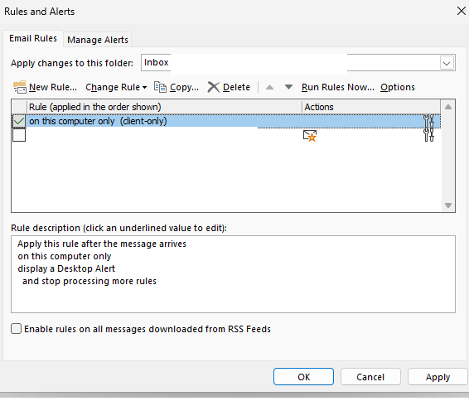Enable rules on RSS Feeds messages checkbox
The height and width of the screenshot is (401, 469).
click(16, 328)
